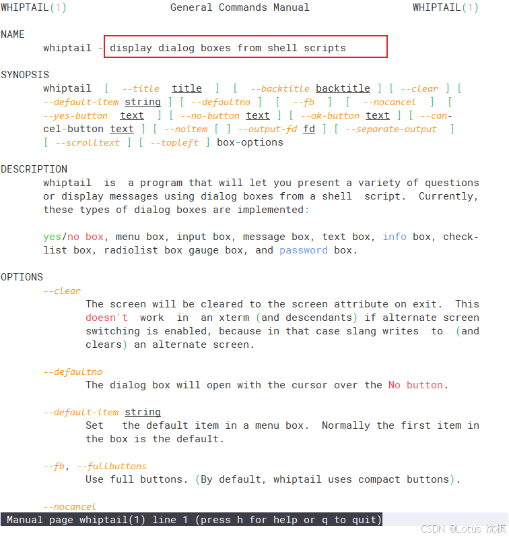Click the --output-fd option in synopsis
This screenshot has height=538, width=509.
point(267,129)
